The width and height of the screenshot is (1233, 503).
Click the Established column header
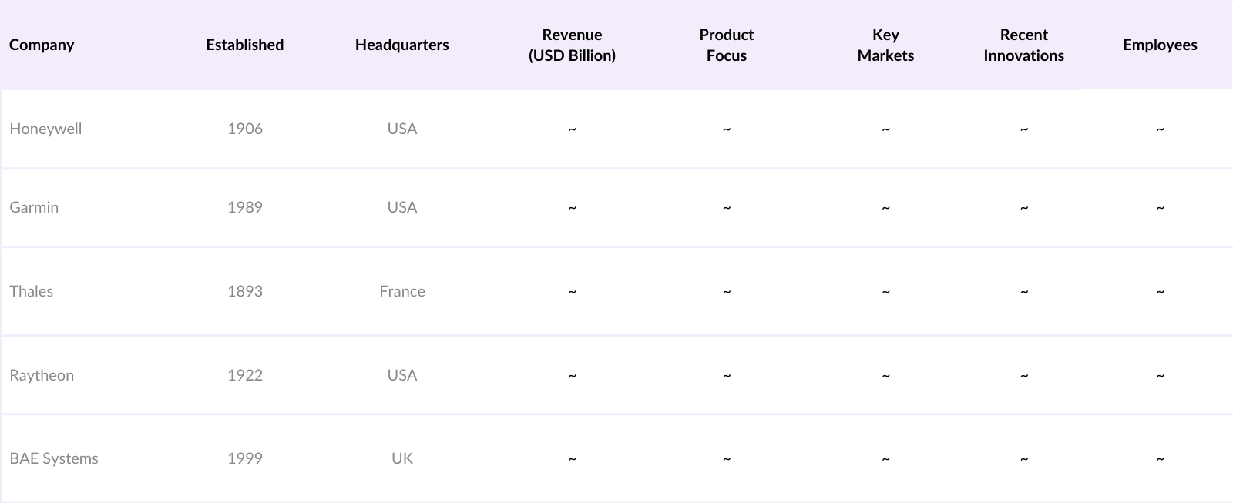click(x=244, y=45)
